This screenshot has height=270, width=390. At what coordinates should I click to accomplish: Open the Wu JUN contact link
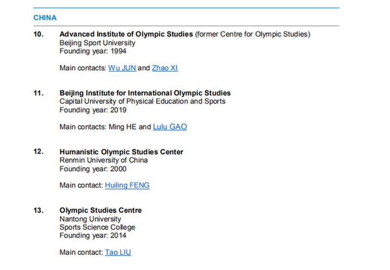(x=122, y=68)
